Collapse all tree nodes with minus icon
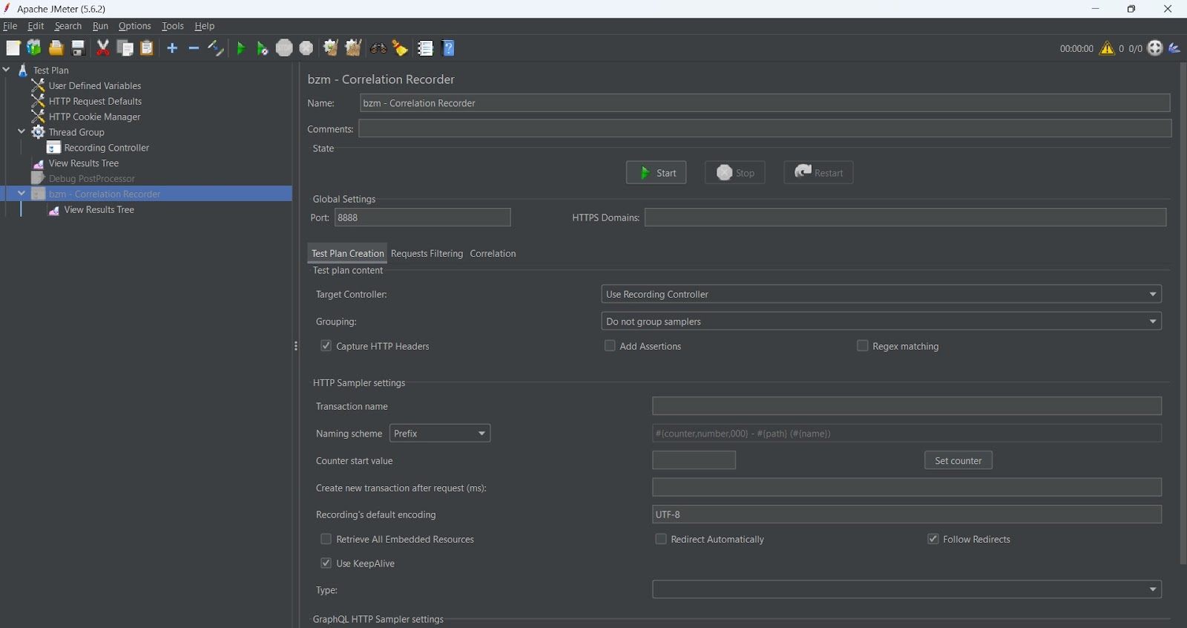 click(194, 48)
